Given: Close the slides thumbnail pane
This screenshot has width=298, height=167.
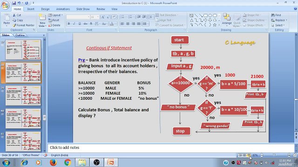Looking at the screenshot, I should coord(44,35).
